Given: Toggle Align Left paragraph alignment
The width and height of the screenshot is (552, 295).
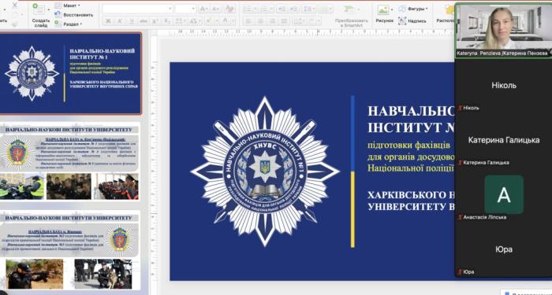Looking at the screenshot, I should pos(249,21).
